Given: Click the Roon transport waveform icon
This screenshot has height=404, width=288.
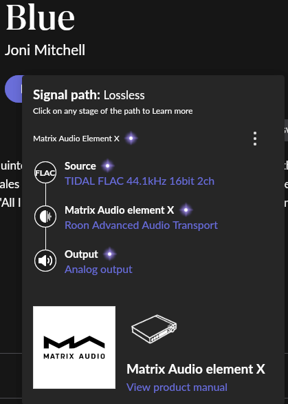Looking at the screenshot, I should 45,216.
